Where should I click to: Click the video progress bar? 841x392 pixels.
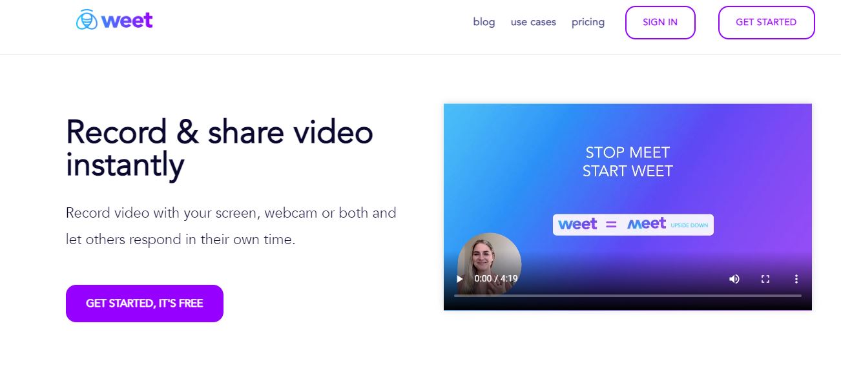pyautogui.click(x=628, y=296)
